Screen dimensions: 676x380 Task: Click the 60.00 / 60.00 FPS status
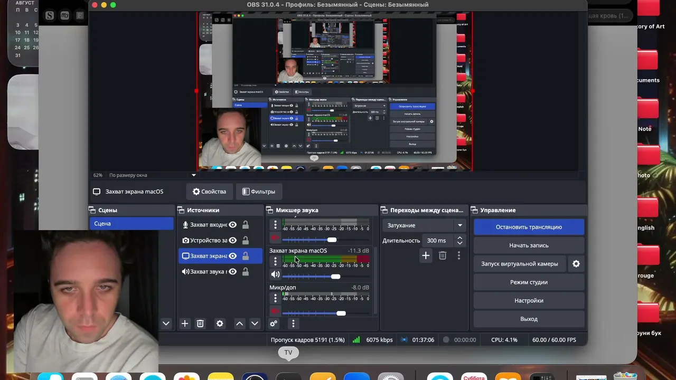pos(554,340)
